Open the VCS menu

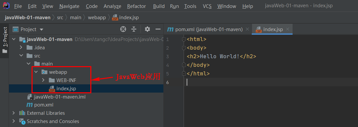point(207,6)
